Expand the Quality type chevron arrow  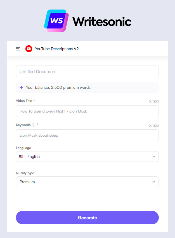[154, 182]
